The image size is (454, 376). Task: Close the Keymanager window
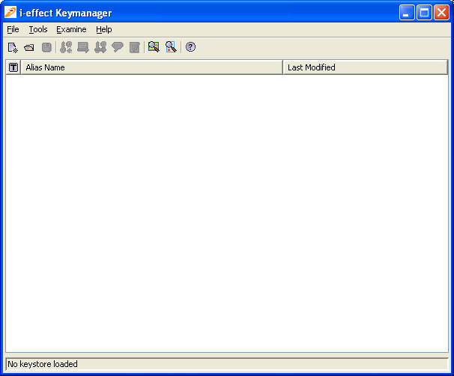click(x=441, y=13)
